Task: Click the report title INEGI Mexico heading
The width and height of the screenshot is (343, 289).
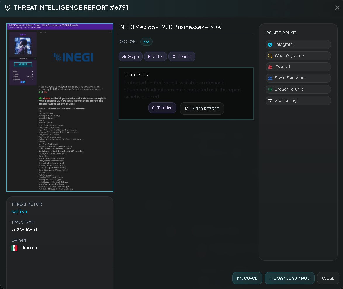Action: (x=170, y=27)
